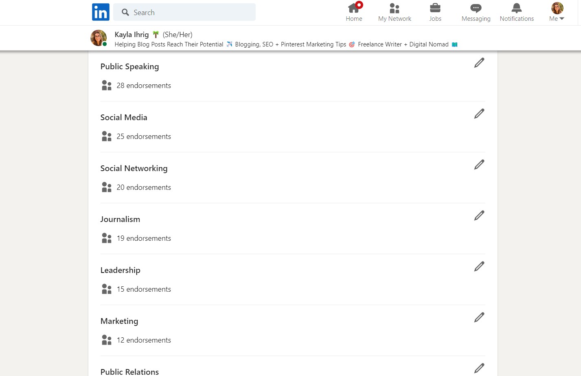View Notifications bell

pyautogui.click(x=517, y=13)
